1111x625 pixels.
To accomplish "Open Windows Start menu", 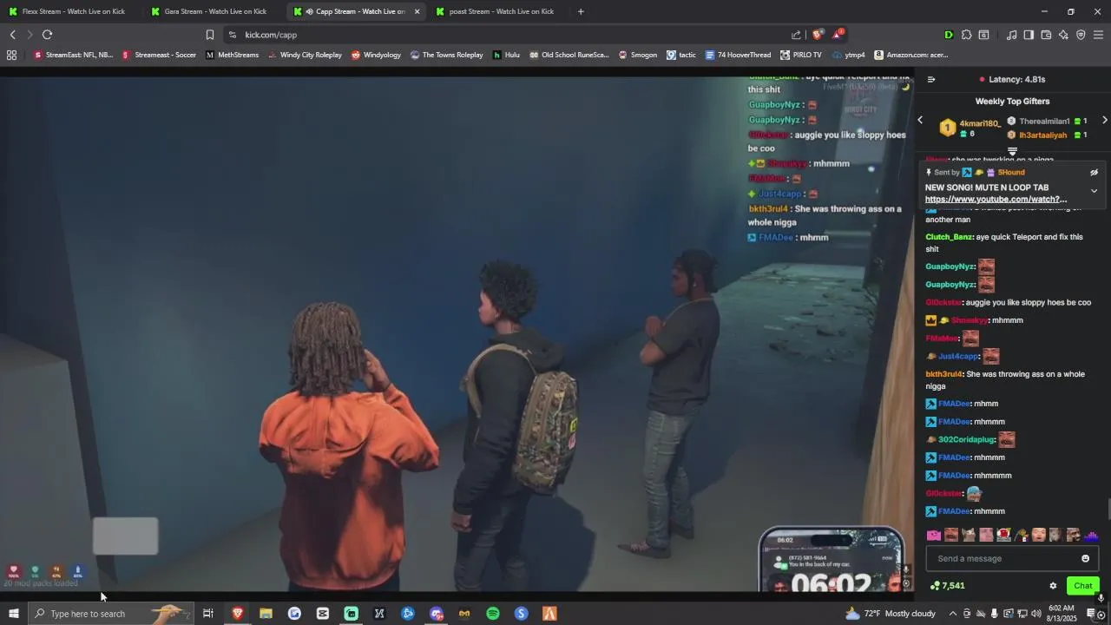I will [13, 614].
